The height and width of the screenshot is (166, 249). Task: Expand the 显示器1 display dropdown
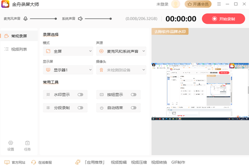[68, 70]
